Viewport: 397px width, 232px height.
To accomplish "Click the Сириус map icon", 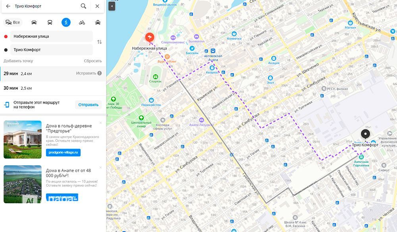I will point(384,165).
